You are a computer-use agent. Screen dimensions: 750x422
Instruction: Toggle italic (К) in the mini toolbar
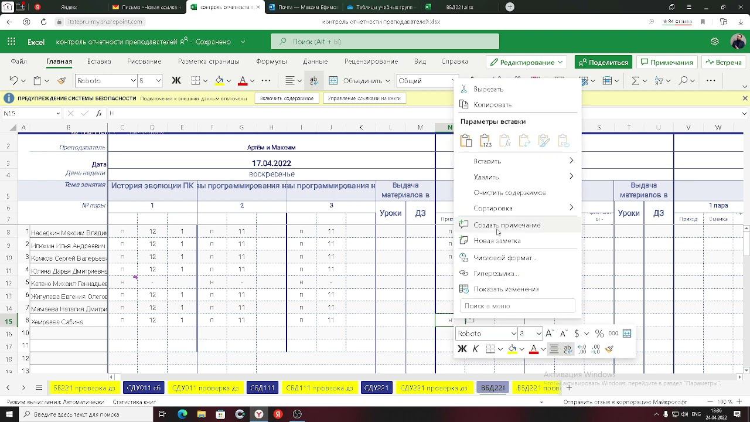pyautogui.click(x=476, y=349)
